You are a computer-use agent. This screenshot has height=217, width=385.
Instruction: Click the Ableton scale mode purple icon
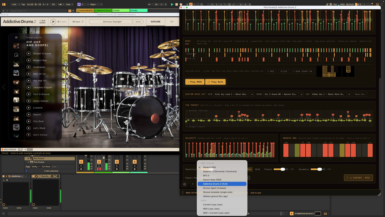[x=79, y=4]
